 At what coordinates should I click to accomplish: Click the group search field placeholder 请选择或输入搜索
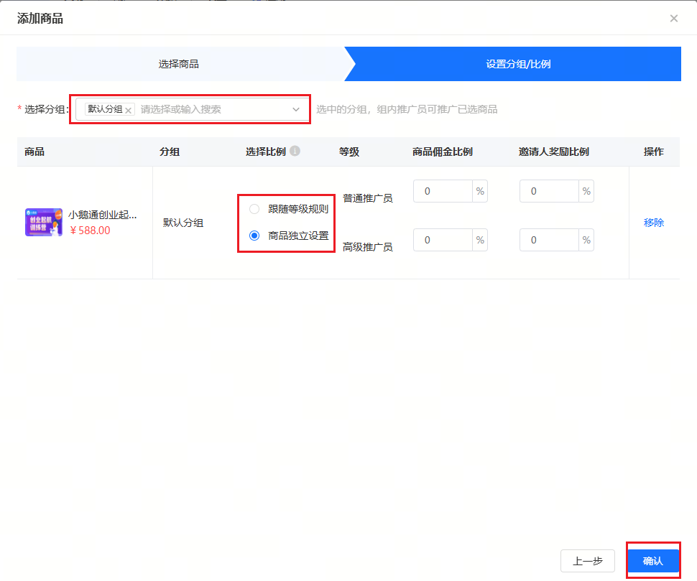180,109
